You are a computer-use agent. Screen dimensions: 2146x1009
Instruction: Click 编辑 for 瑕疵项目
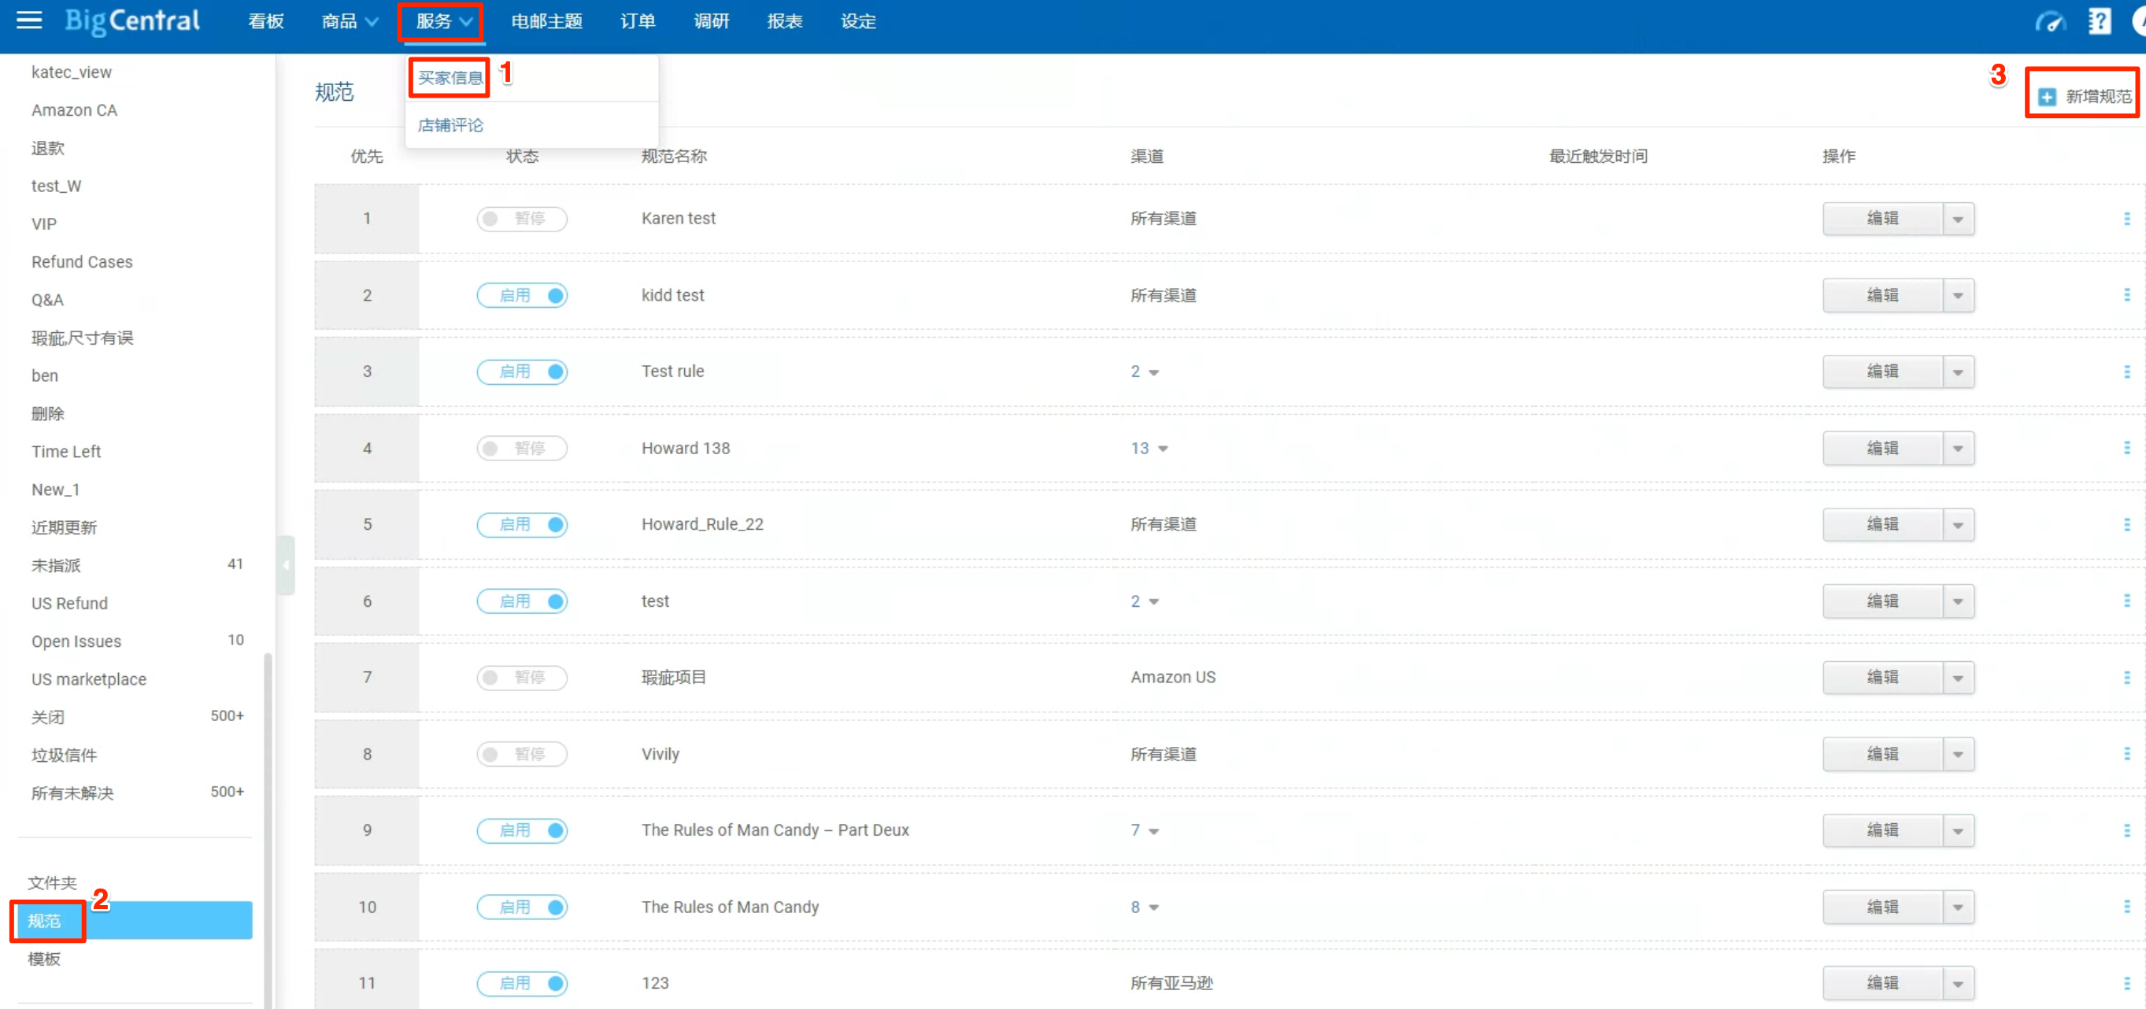point(1882,678)
